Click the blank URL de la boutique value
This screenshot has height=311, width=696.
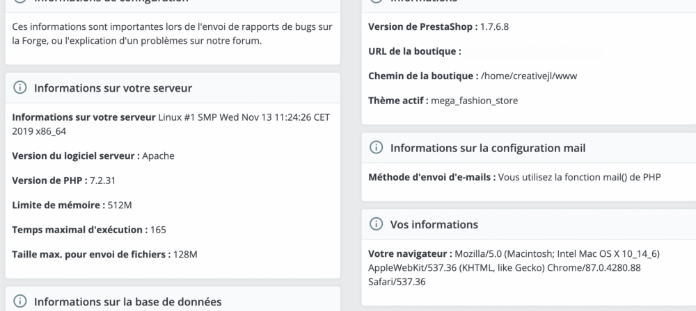coord(533,51)
